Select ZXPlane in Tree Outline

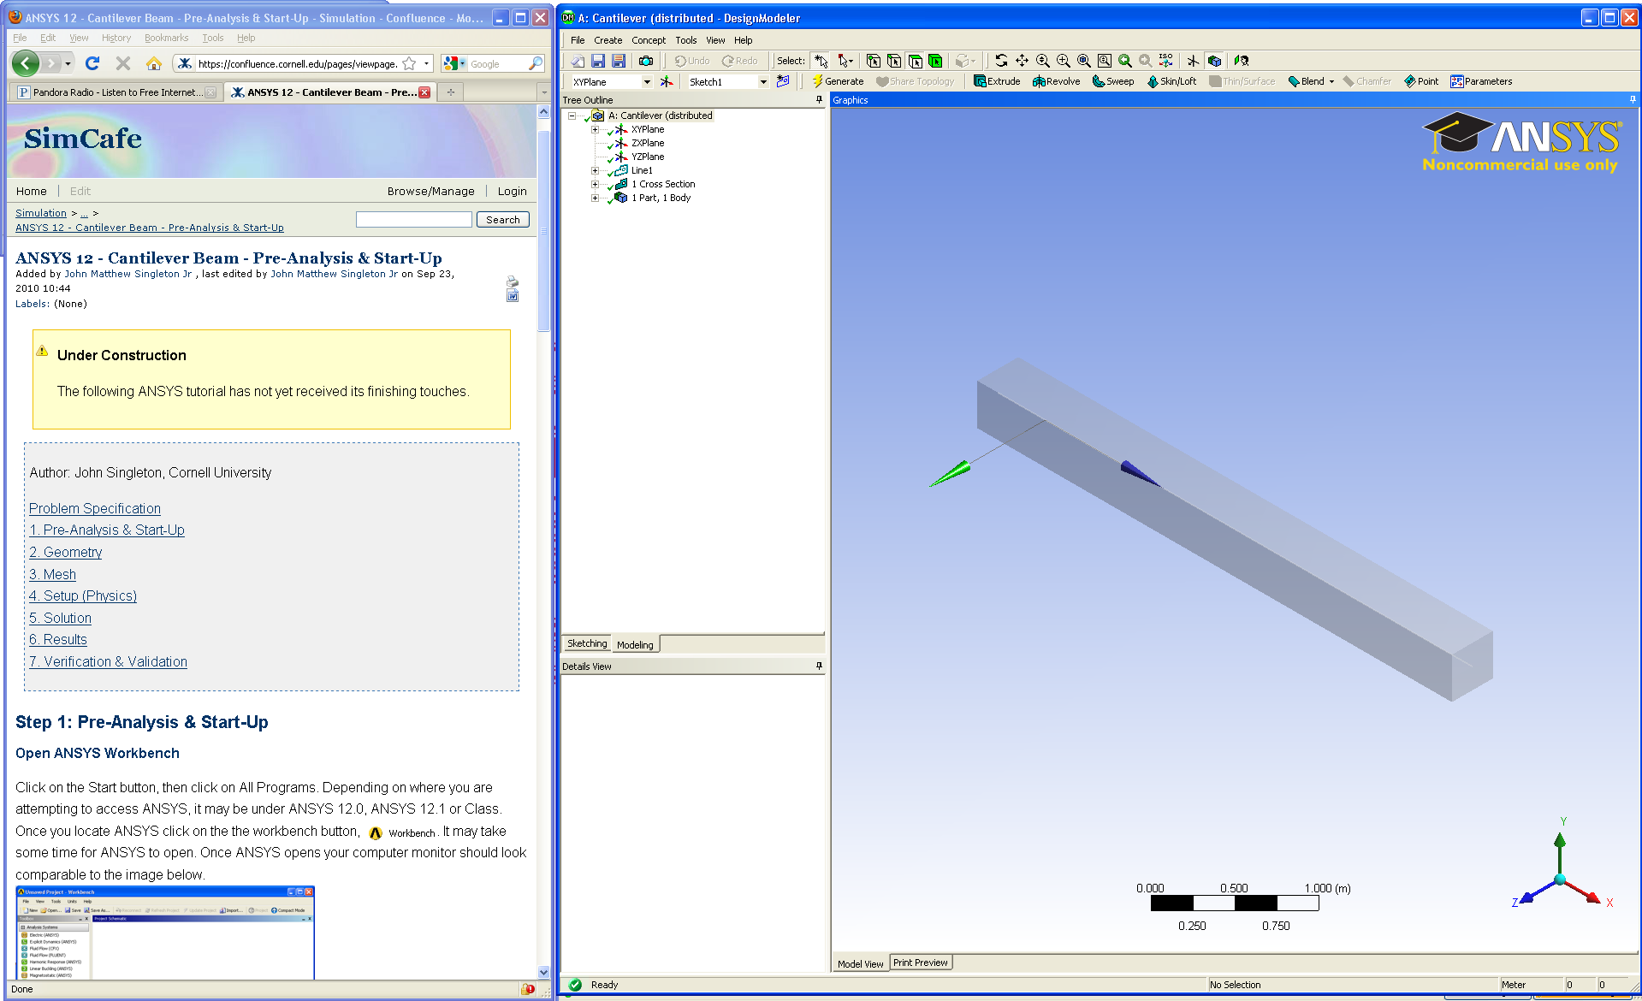pyautogui.click(x=648, y=143)
